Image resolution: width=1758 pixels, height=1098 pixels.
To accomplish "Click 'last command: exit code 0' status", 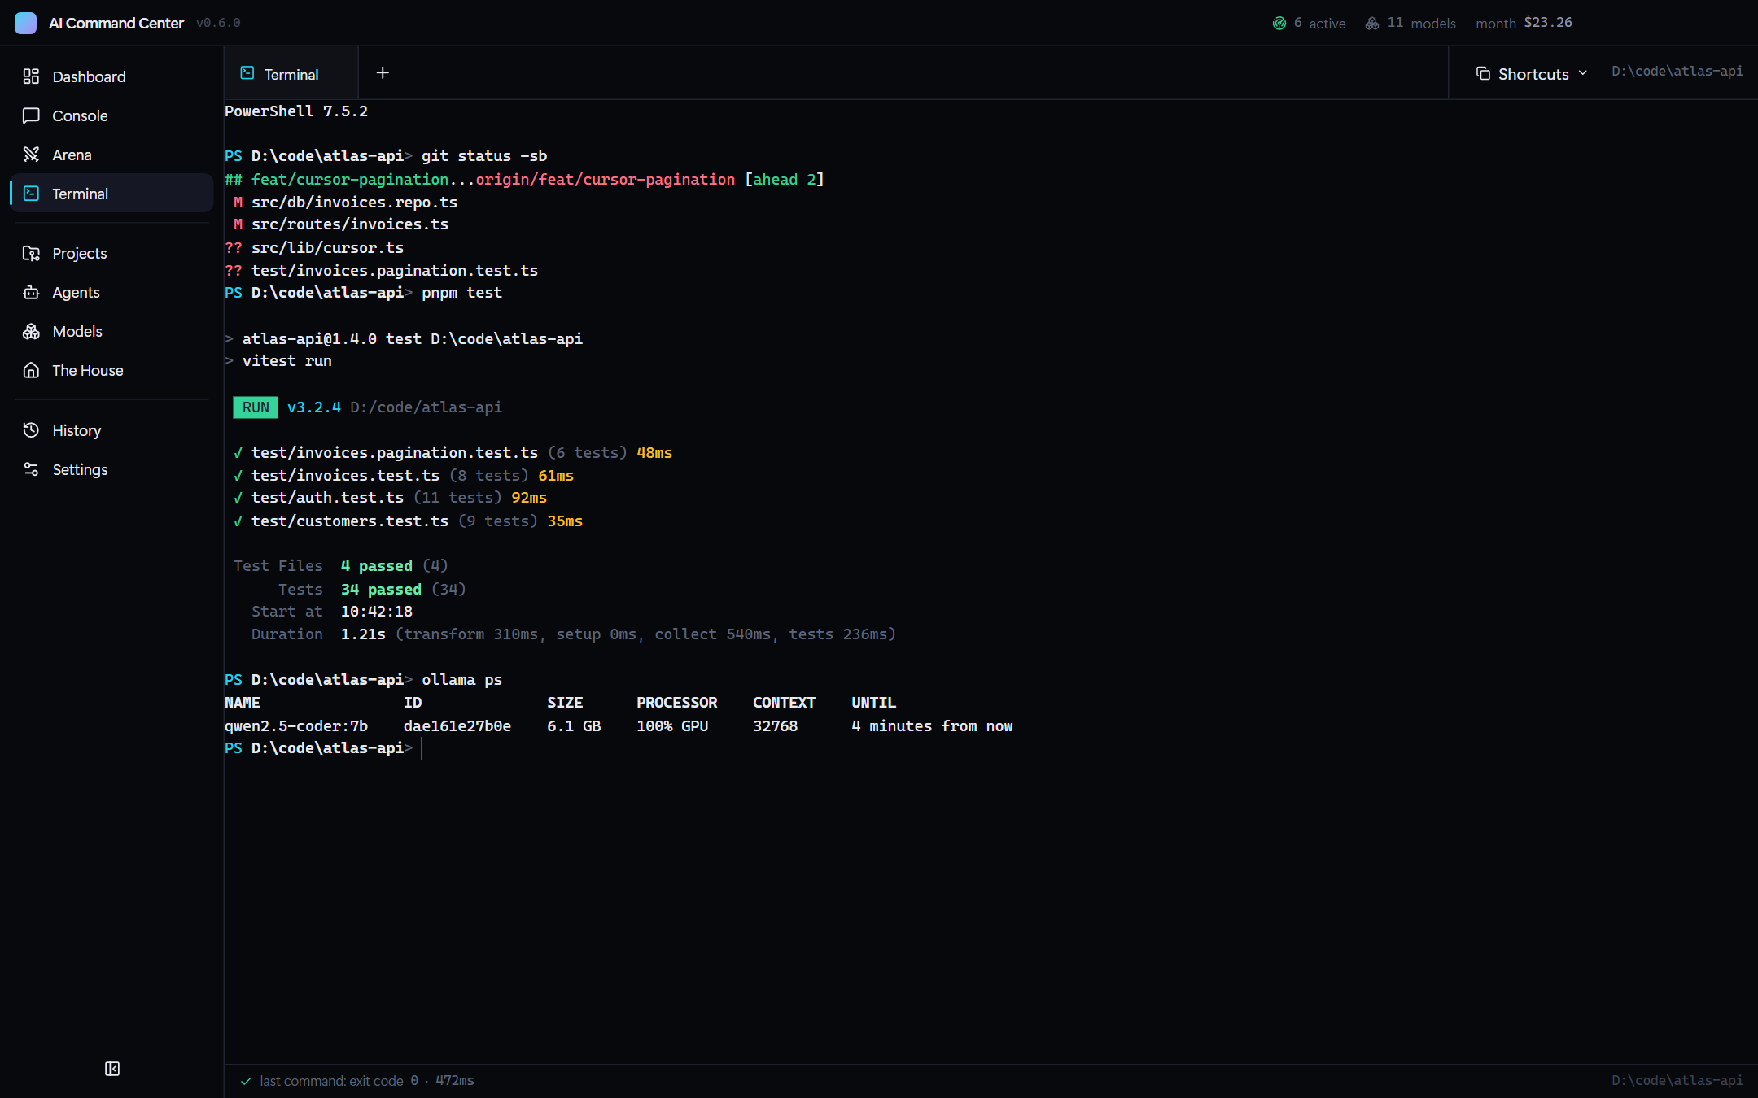I will (x=339, y=1081).
